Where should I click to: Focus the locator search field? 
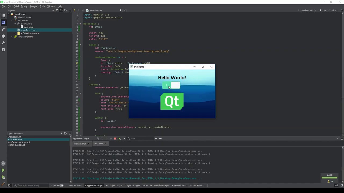[x=30, y=185]
